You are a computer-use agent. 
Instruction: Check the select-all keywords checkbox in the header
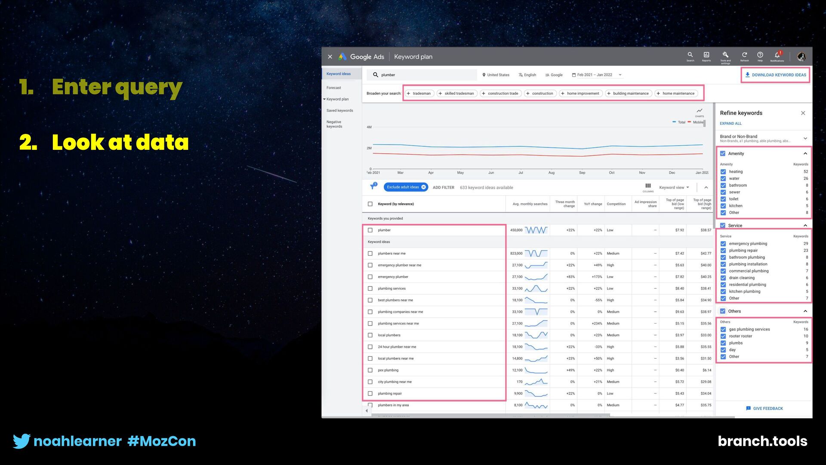(370, 204)
